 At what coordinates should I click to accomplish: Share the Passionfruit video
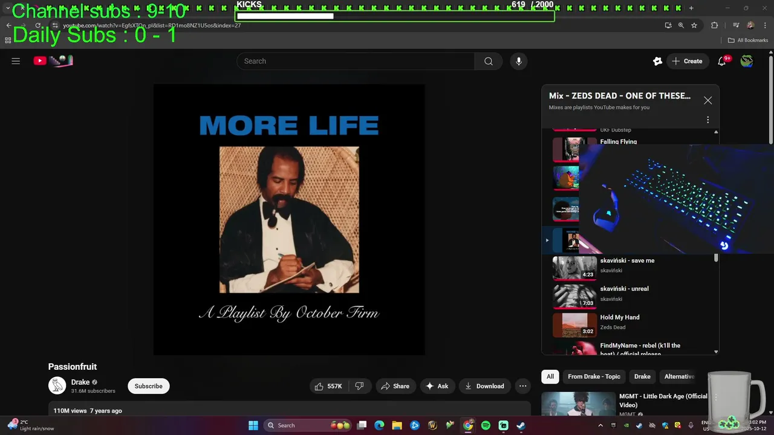395,386
